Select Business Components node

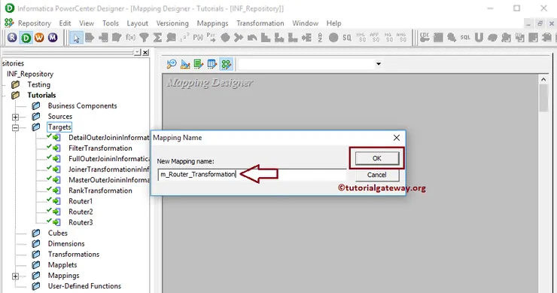(82, 106)
